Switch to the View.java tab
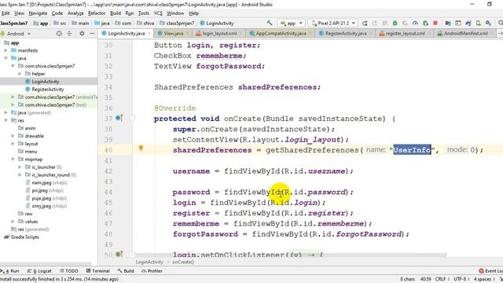 pyautogui.click(x=174, y=33)
